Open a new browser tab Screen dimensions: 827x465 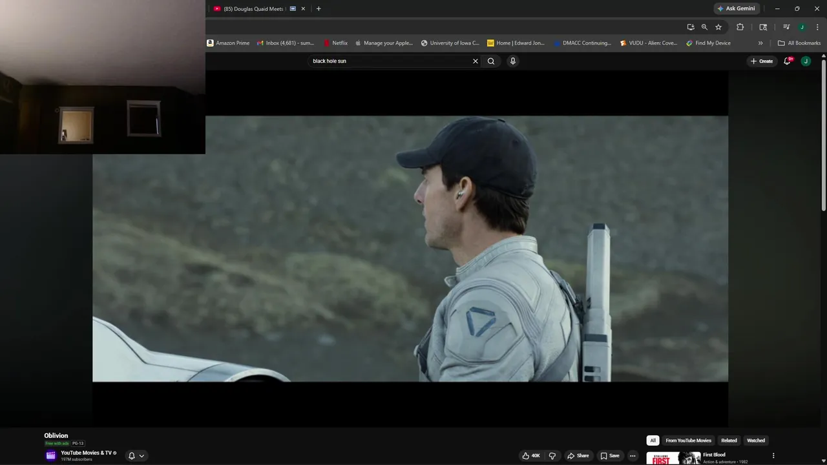coord(319,8)
